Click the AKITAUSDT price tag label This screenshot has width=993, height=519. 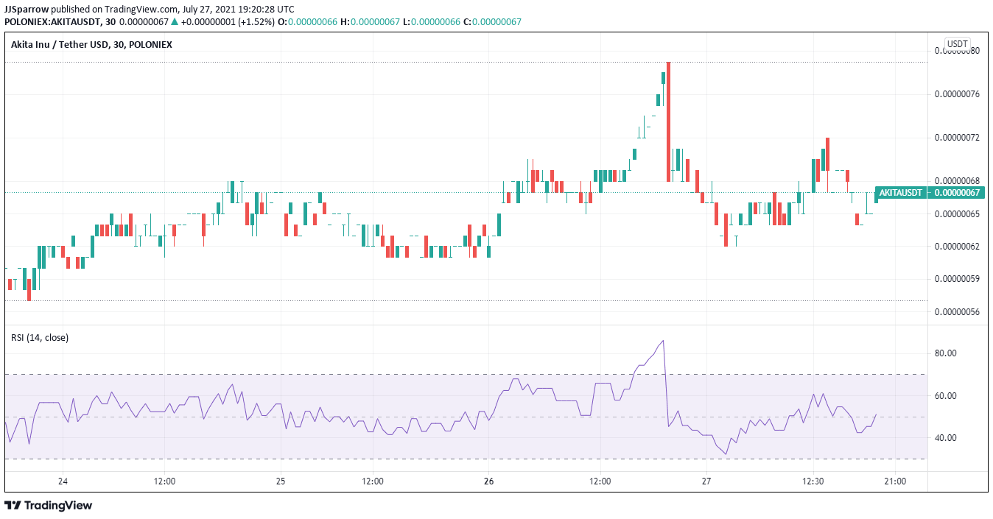tap(900, 193)
